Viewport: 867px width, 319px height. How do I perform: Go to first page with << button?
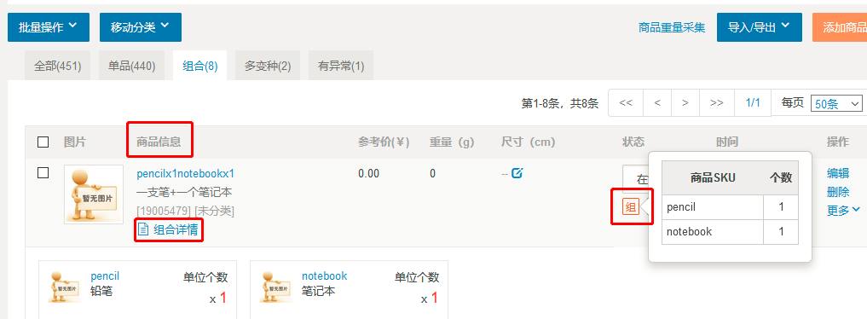(x=626, y=103)
